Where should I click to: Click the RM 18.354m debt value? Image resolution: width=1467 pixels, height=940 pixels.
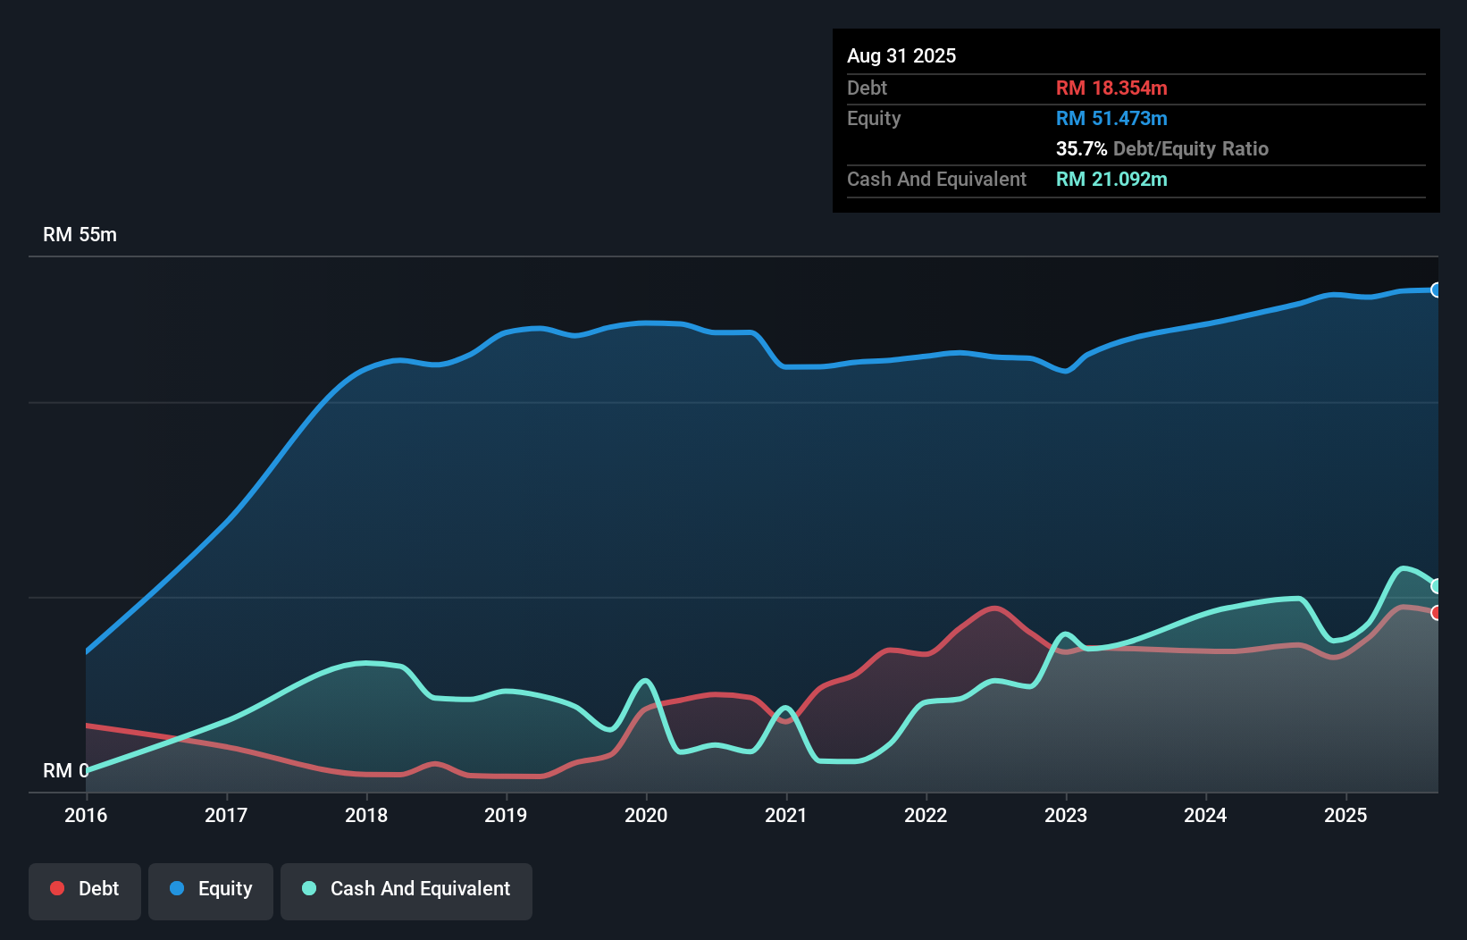1111,88
